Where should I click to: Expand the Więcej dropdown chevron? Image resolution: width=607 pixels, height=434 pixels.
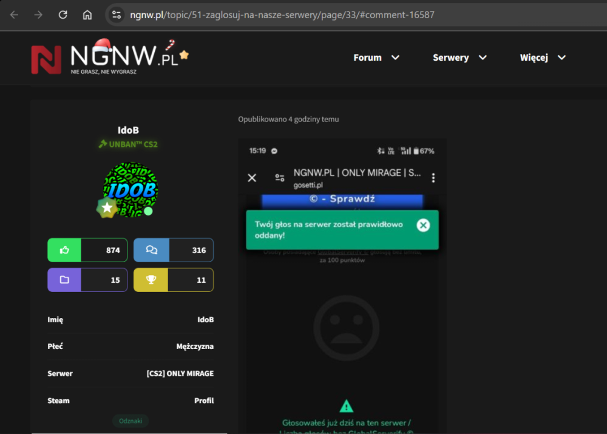click(561, 58)
